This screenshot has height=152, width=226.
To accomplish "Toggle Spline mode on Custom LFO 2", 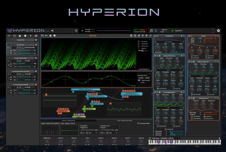I will pyautogui.click(x=139, y=80).
